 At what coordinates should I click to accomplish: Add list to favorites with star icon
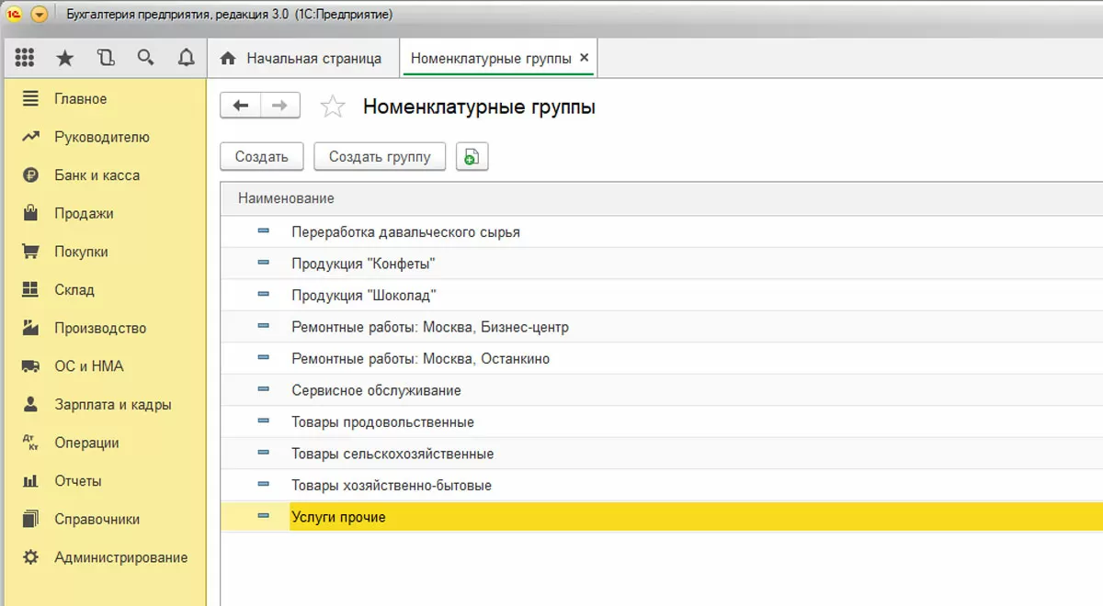(332, 107)
